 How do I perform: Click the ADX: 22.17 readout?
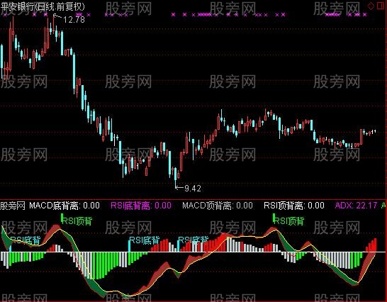[x=356, y=206]
